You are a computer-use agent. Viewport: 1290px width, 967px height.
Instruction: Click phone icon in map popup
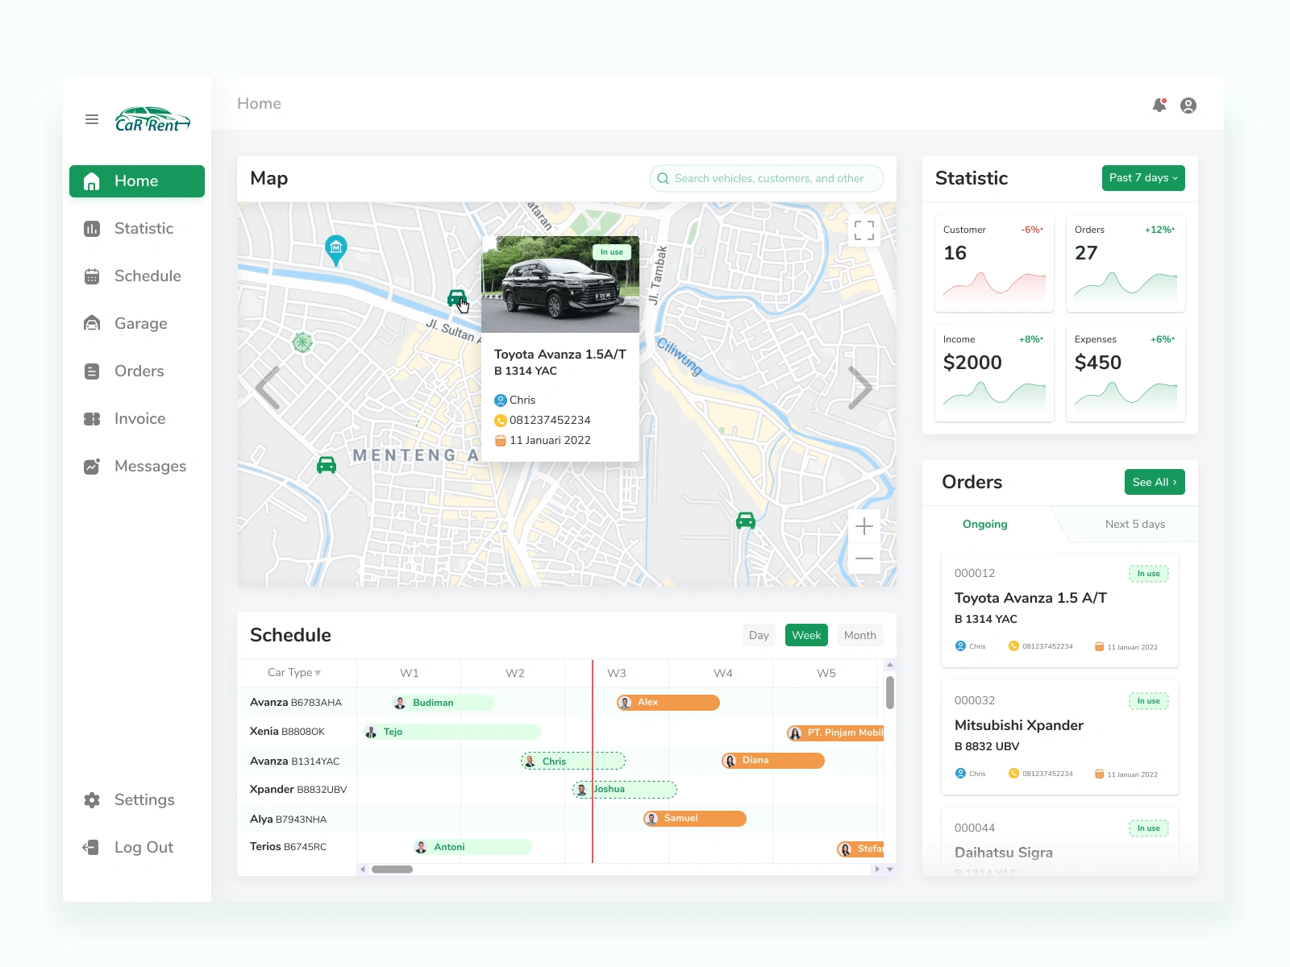(500, 420)
